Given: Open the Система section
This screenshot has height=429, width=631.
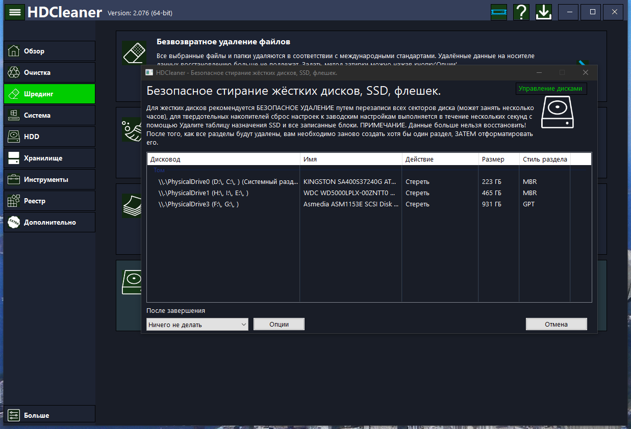Looking at the screenshot, I should pos(49,115).
